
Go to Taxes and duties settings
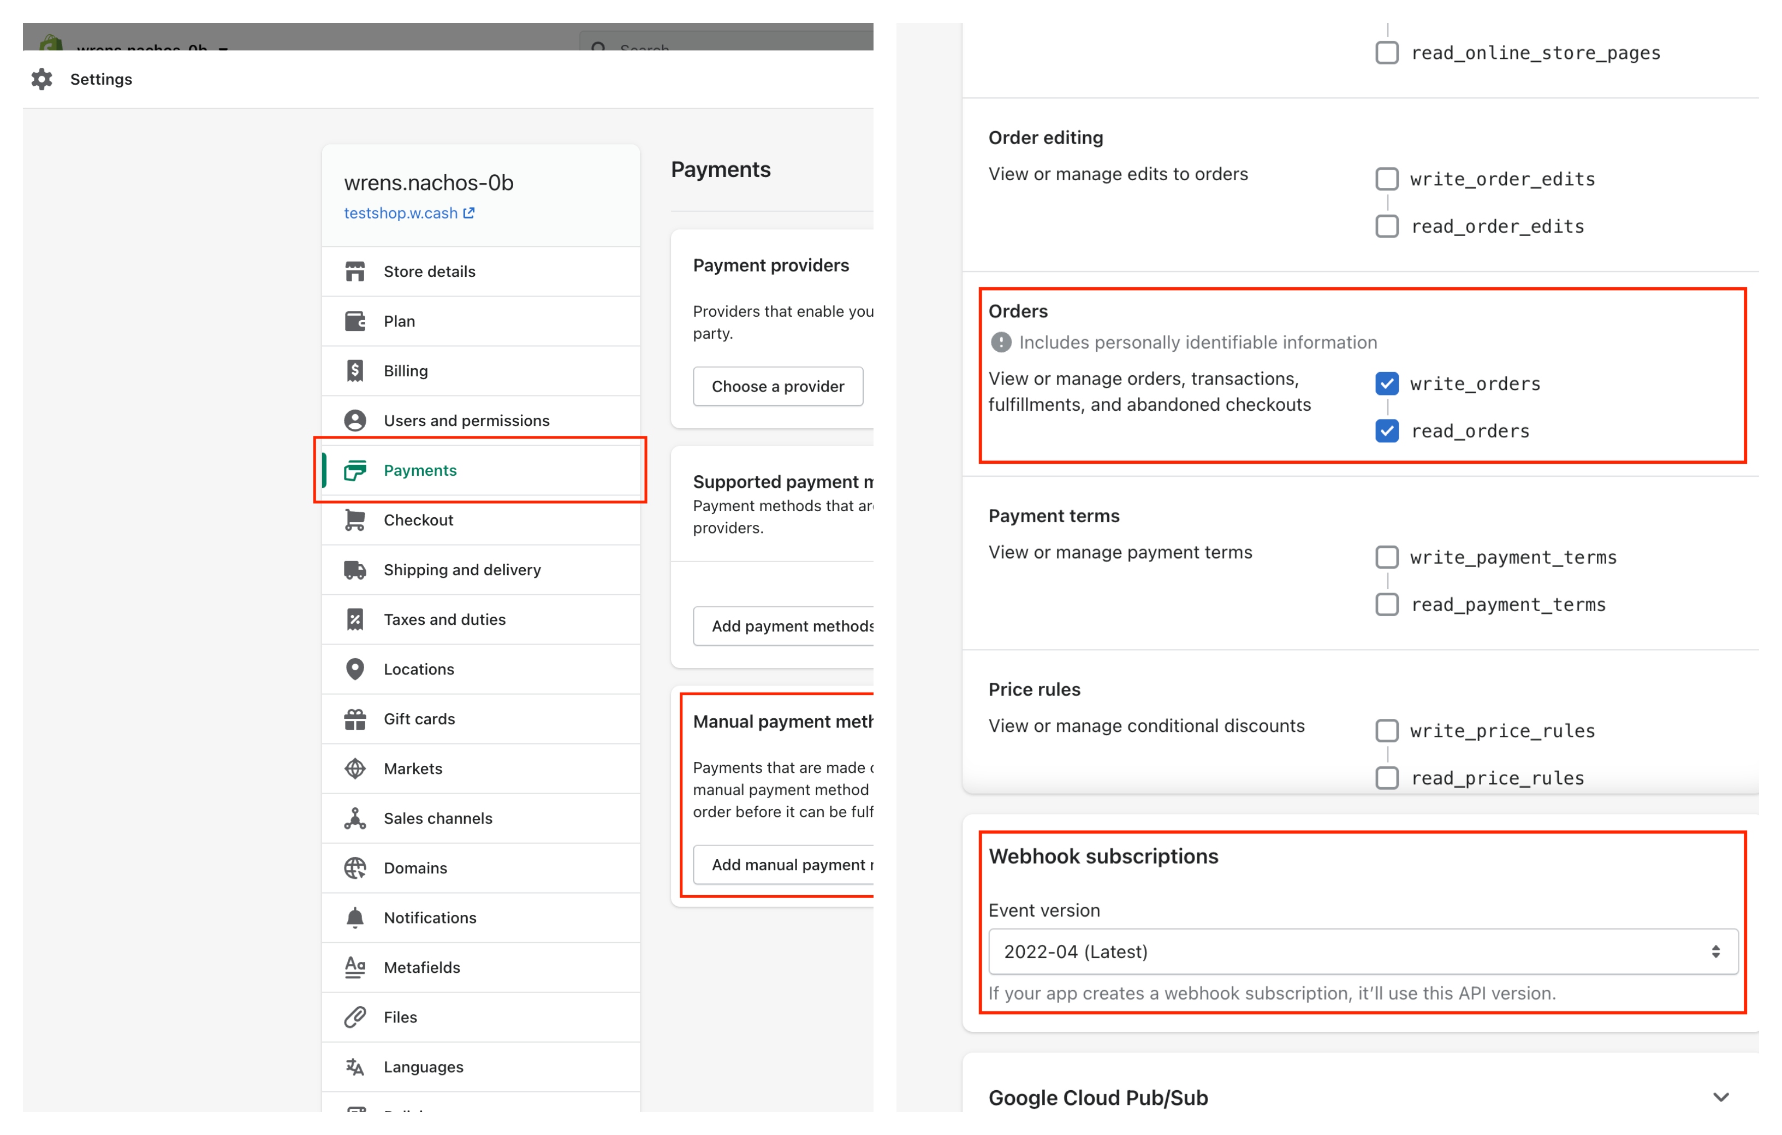481,619
